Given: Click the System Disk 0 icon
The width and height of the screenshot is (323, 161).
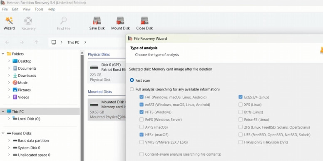Looking at the screenshot, I should tap(15, 148).
